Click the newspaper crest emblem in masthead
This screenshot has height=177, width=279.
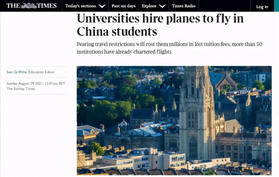point(29,5)
